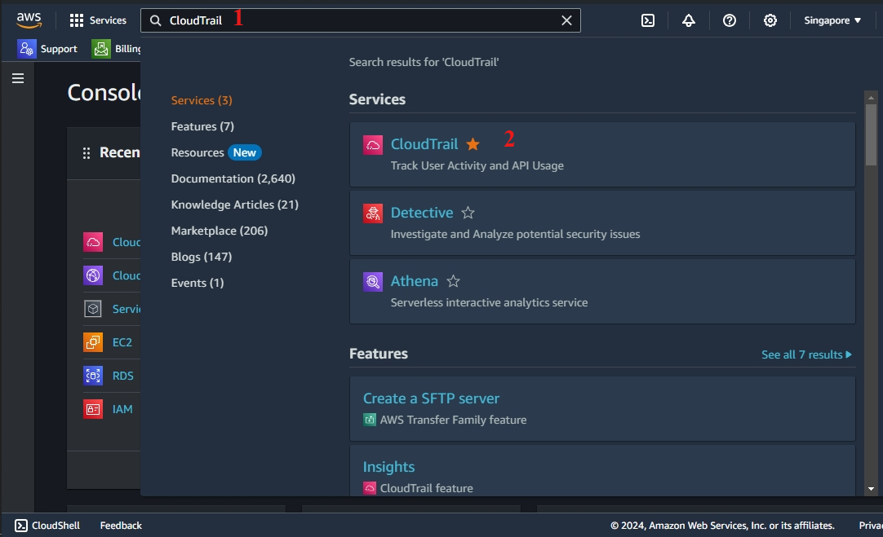This screenshot has width=883, height=537.
Task: Select the Resources New category
Action: [215, 152]
